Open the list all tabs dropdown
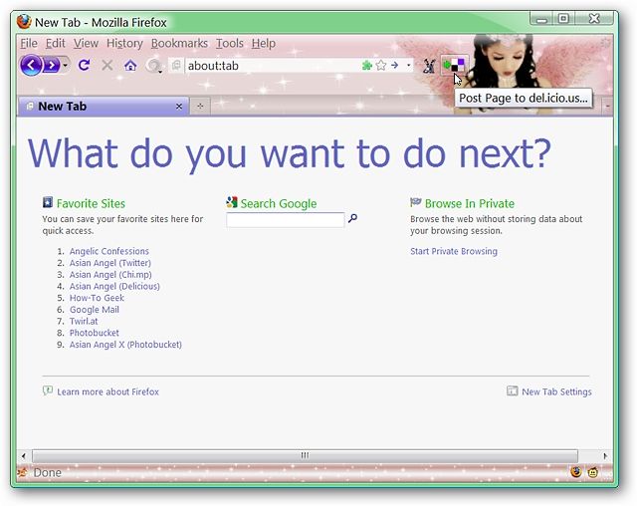Screen dimensions: 637x506 608,107
